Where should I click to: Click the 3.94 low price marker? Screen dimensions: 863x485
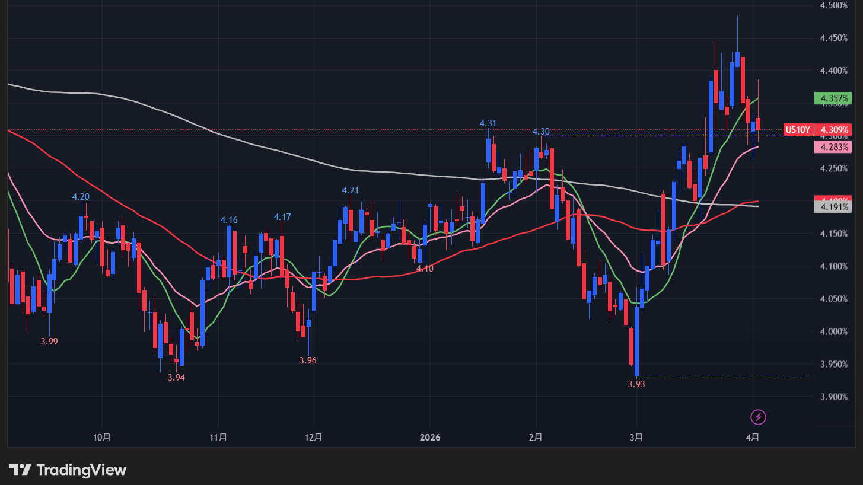click(x=176, y=378)
